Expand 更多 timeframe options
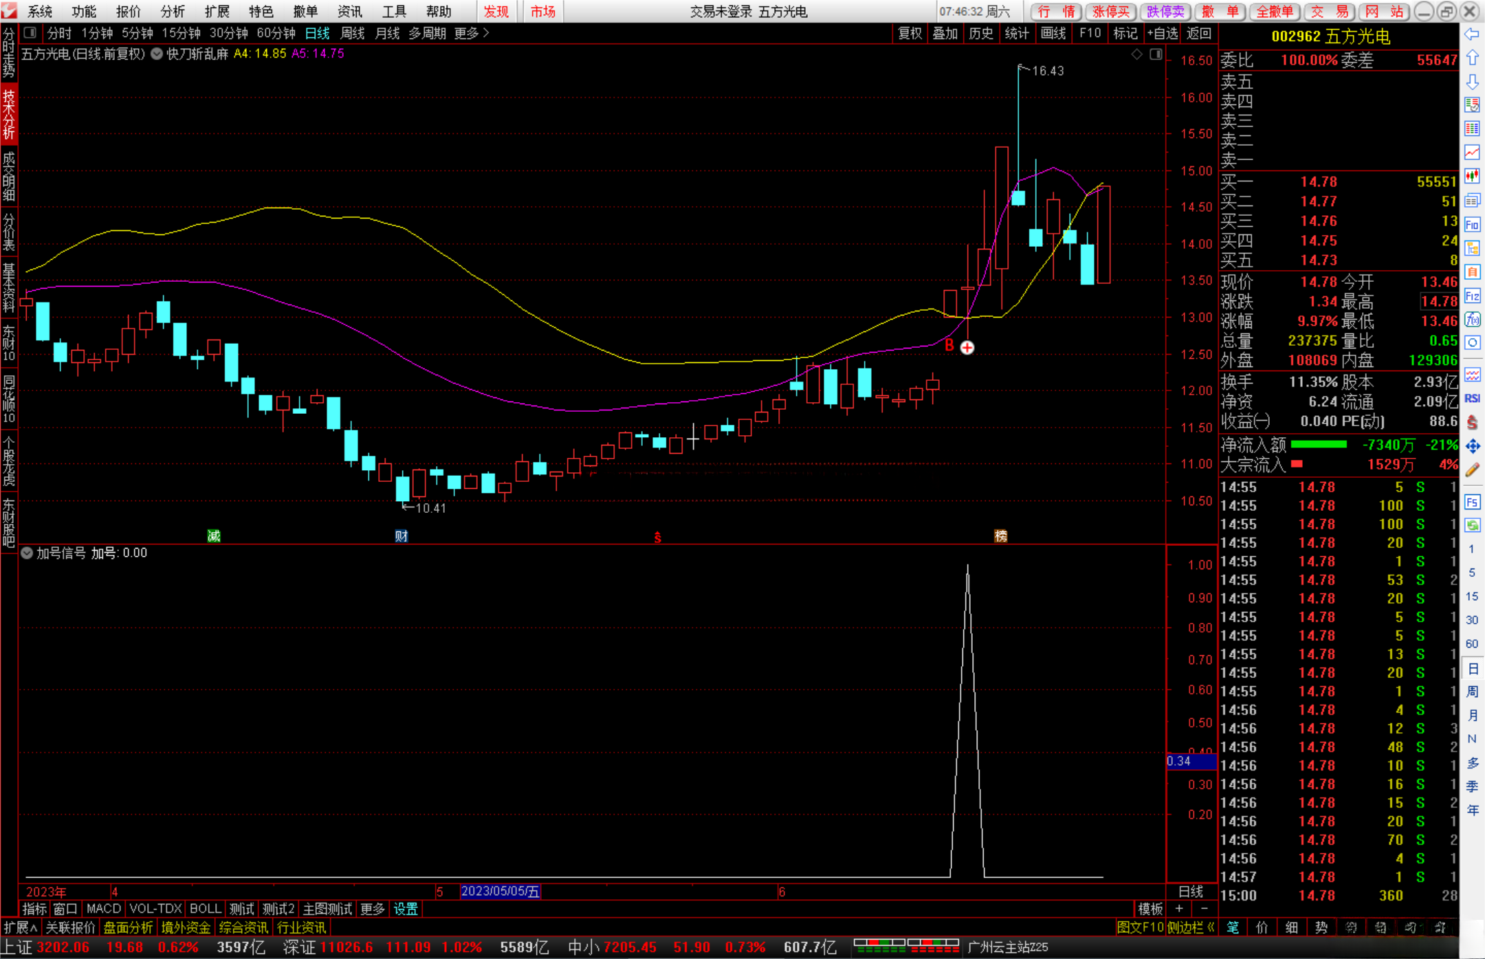Screen dimensions: 1485x959 472,33
